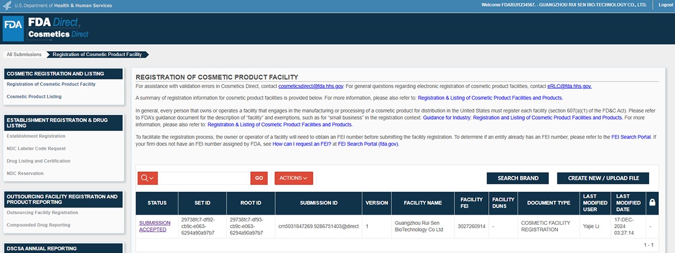Click the lock icon column header
Image resolution: width=675 pixels, height=253 pixels.
(651, 203)
